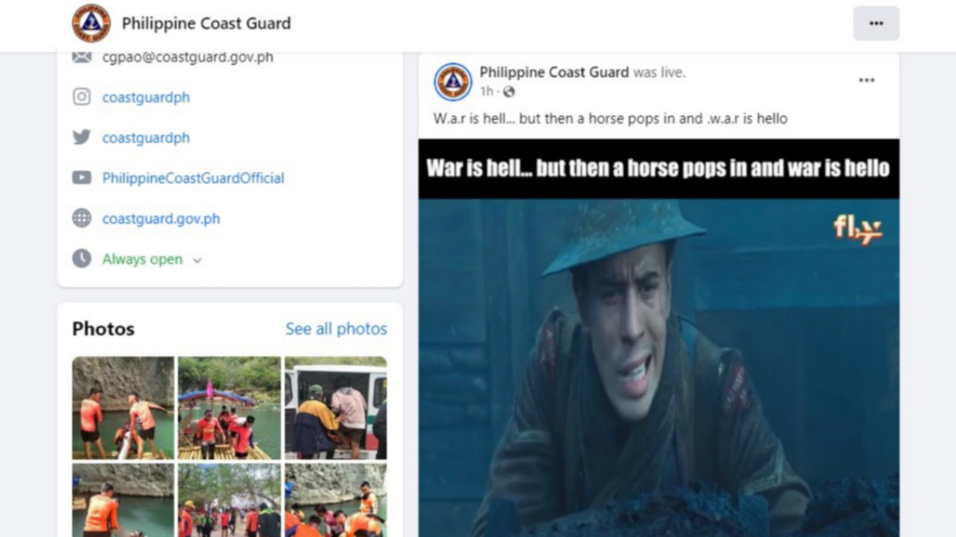Click the Always open hours text
The image size is (956, 537).
point(142,259)
